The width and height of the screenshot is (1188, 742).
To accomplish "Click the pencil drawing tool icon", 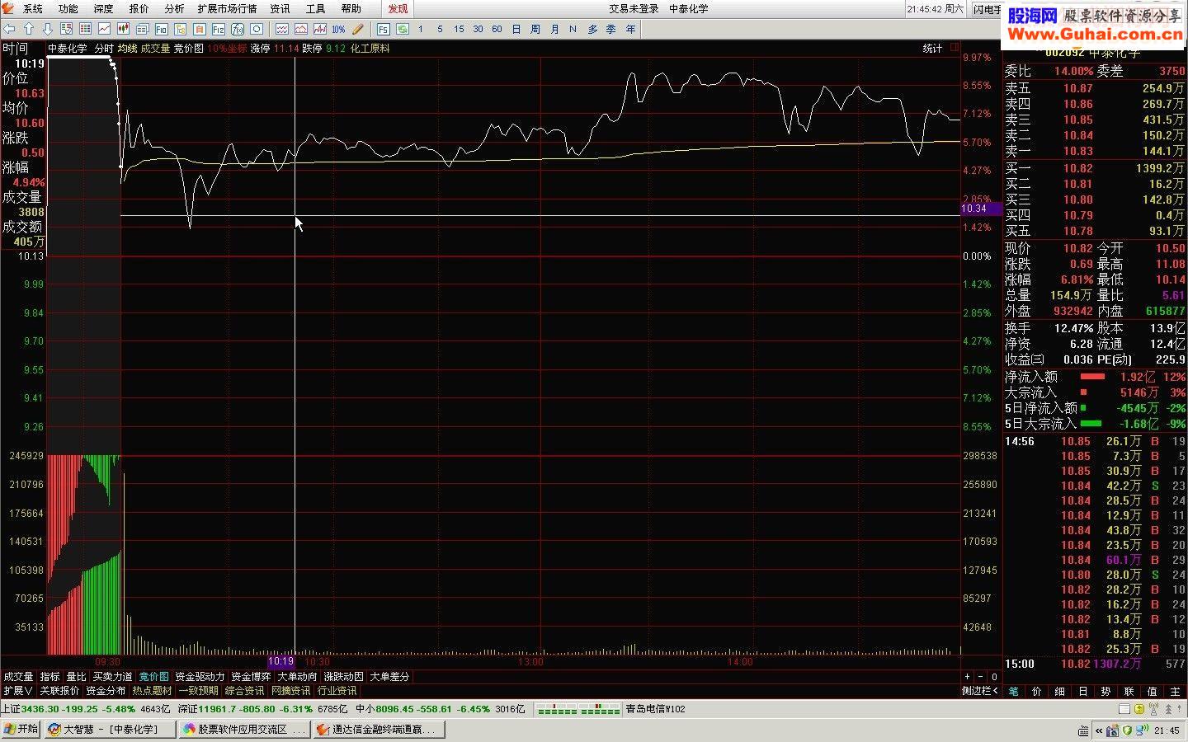I will tap(357, 29).
